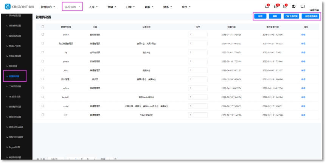The width and height of the screenshot is (326, 163).
Task: Expand the 控制中心 dropdown menu
Action: [48, 7]
